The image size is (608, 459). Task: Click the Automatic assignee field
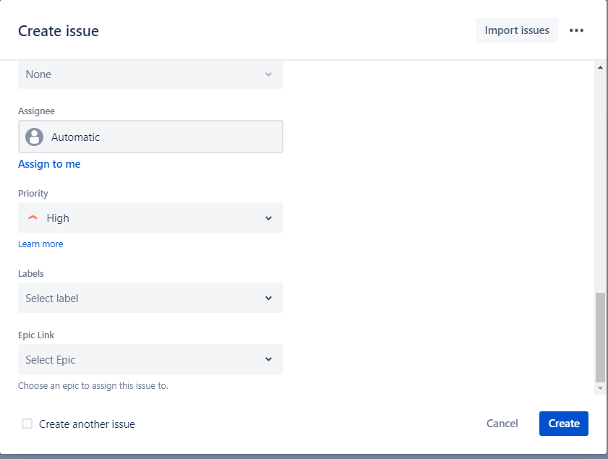pyautogui.click(x=150, y=137)
